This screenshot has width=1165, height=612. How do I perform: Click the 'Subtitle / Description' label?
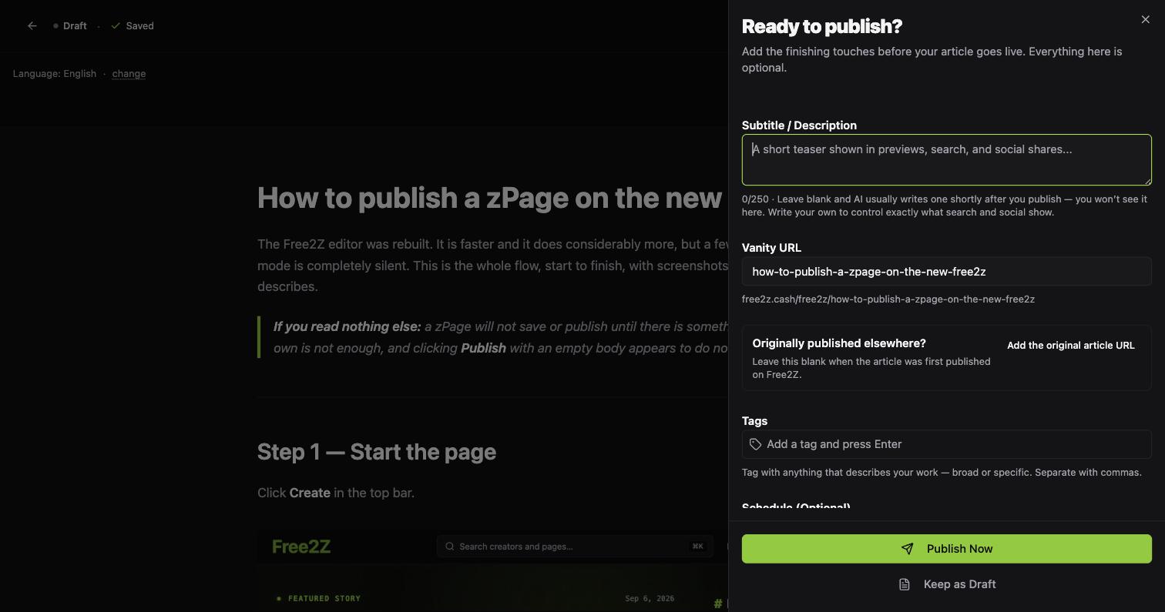click(799, 125)
